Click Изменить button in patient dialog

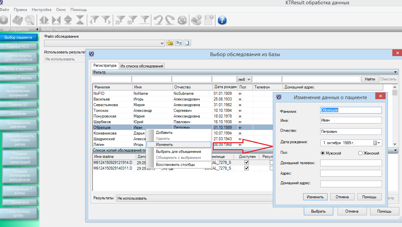(x=315, y=197)
